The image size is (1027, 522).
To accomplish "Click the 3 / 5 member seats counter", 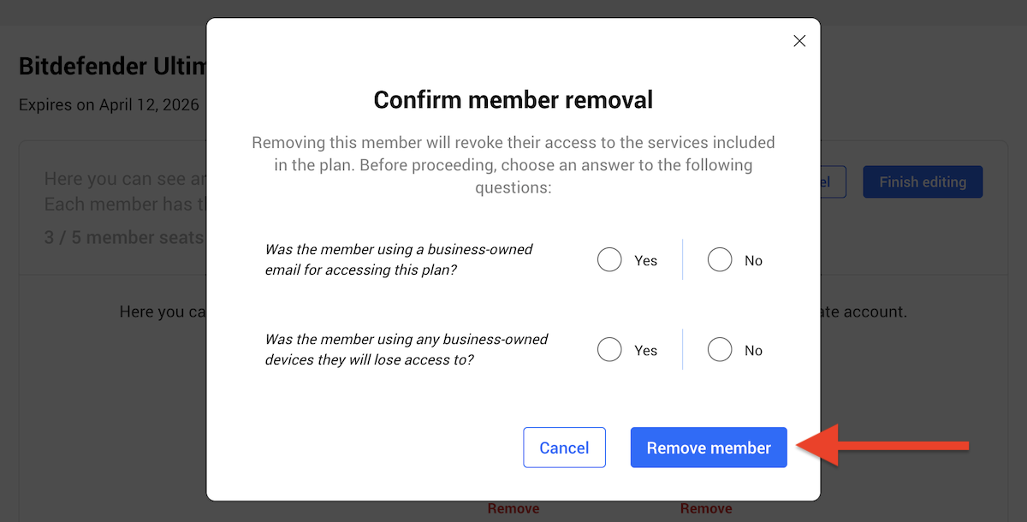I will [x=124, y=237].
